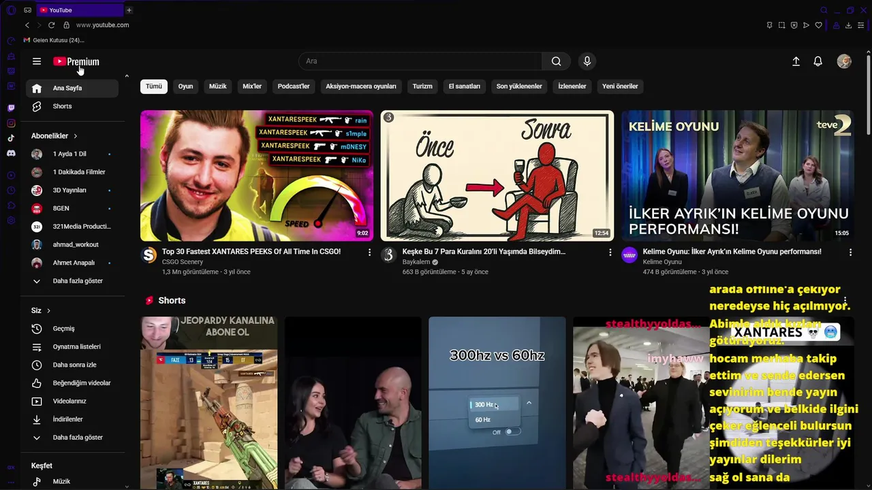The width and height of the screenshot is (872, 490).
Task: Open the Geçmiş history item
Action: pyautogui.click(x=72, y=329)
